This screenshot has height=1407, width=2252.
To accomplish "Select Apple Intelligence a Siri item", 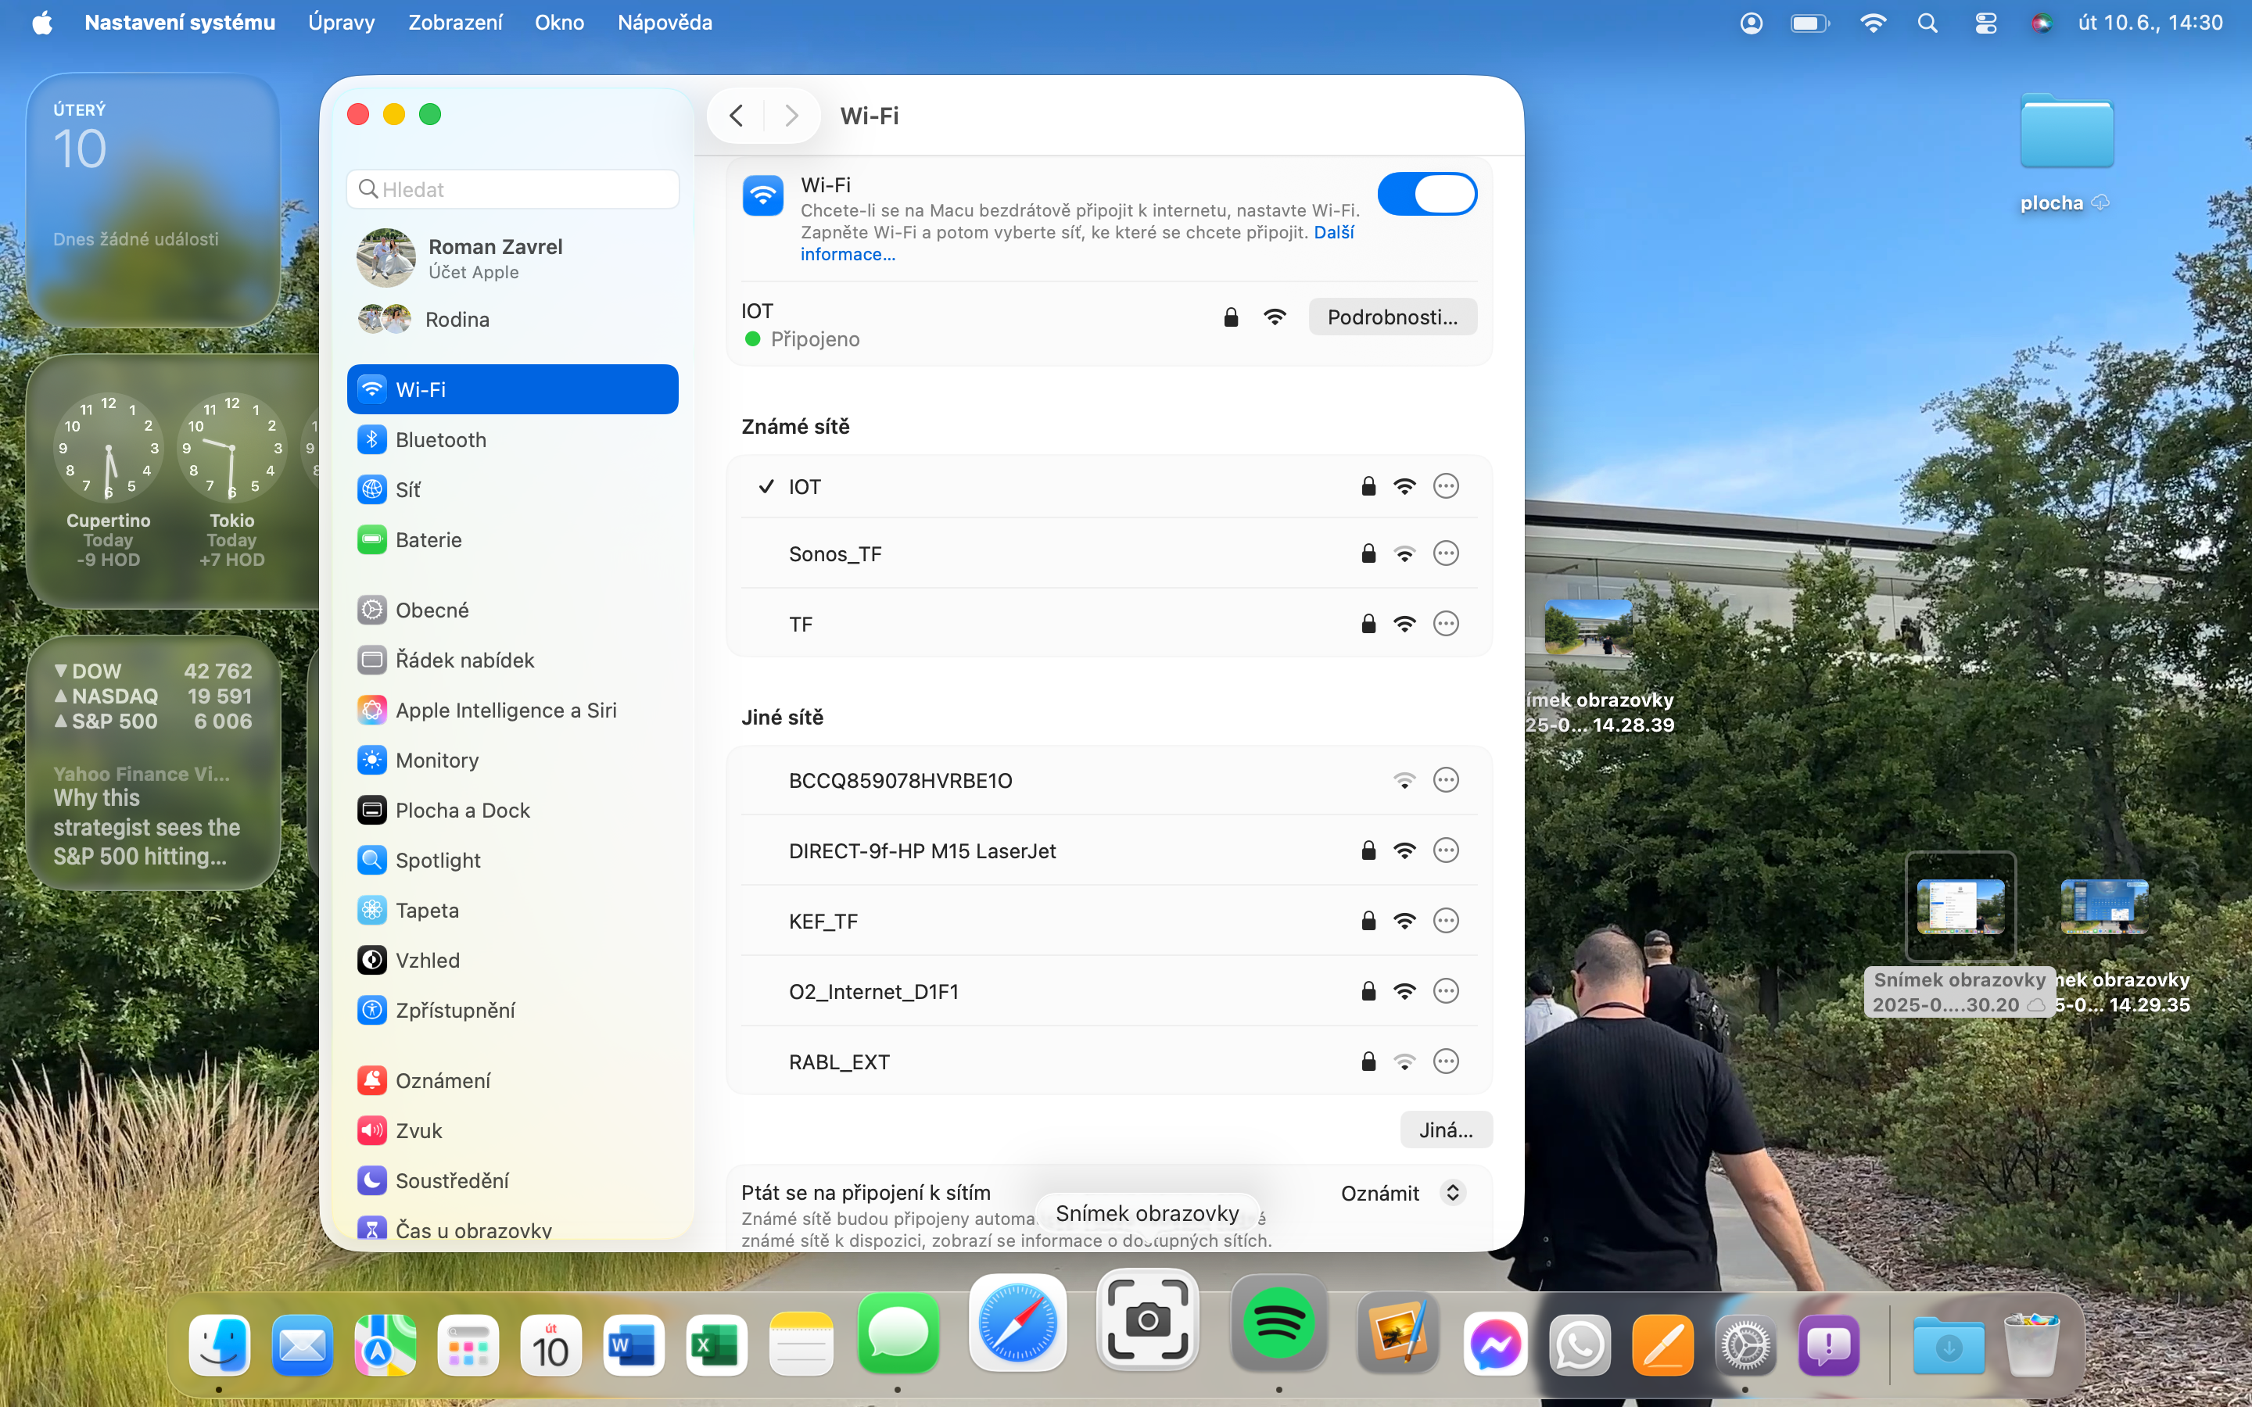I will (x=505, y=710).
